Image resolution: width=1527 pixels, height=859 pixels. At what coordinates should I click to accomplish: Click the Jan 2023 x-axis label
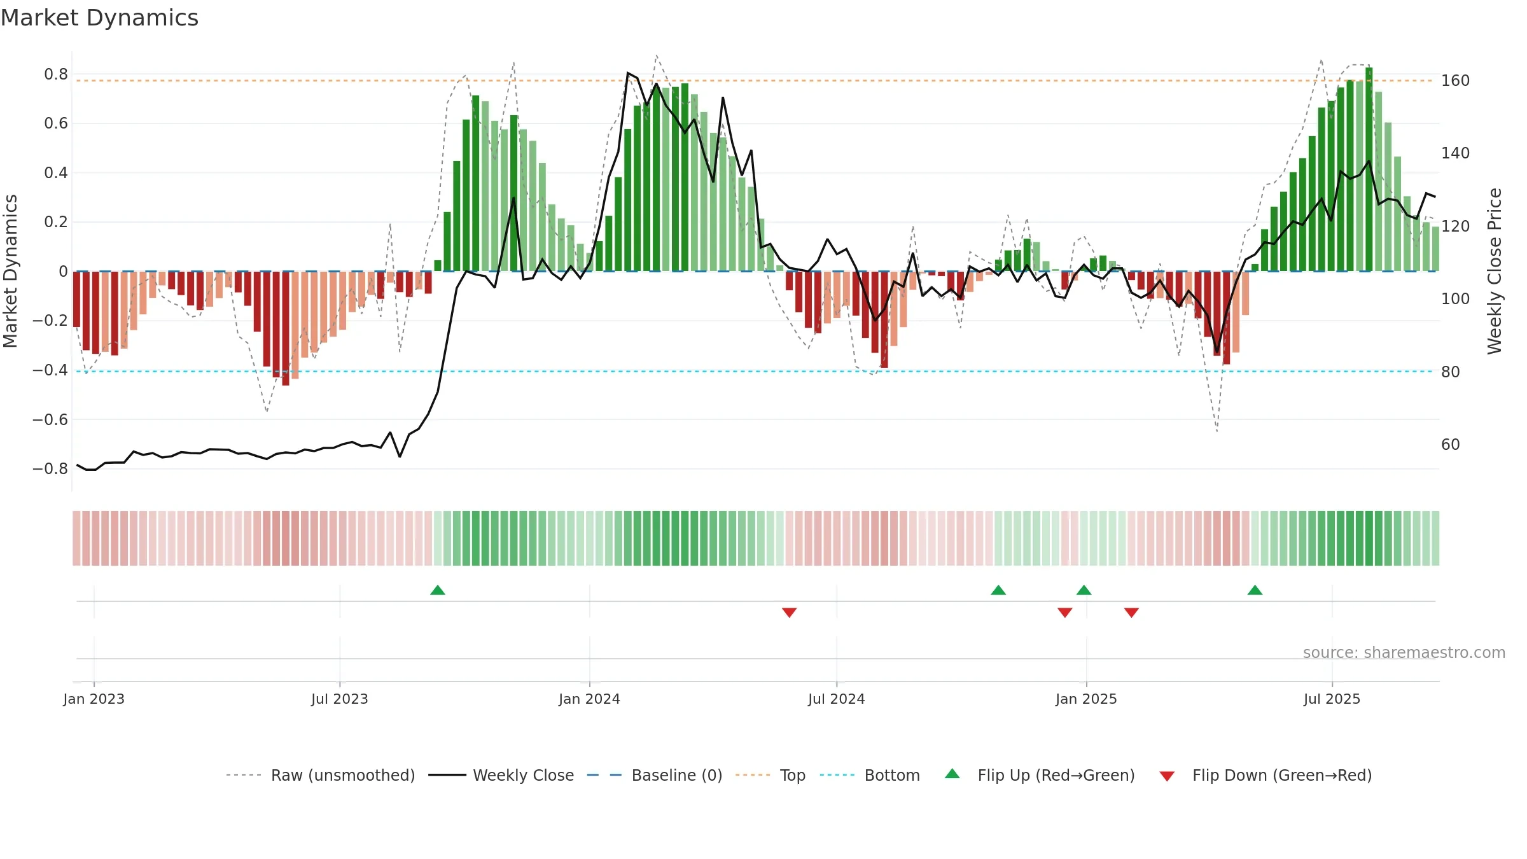pos(94,699)
